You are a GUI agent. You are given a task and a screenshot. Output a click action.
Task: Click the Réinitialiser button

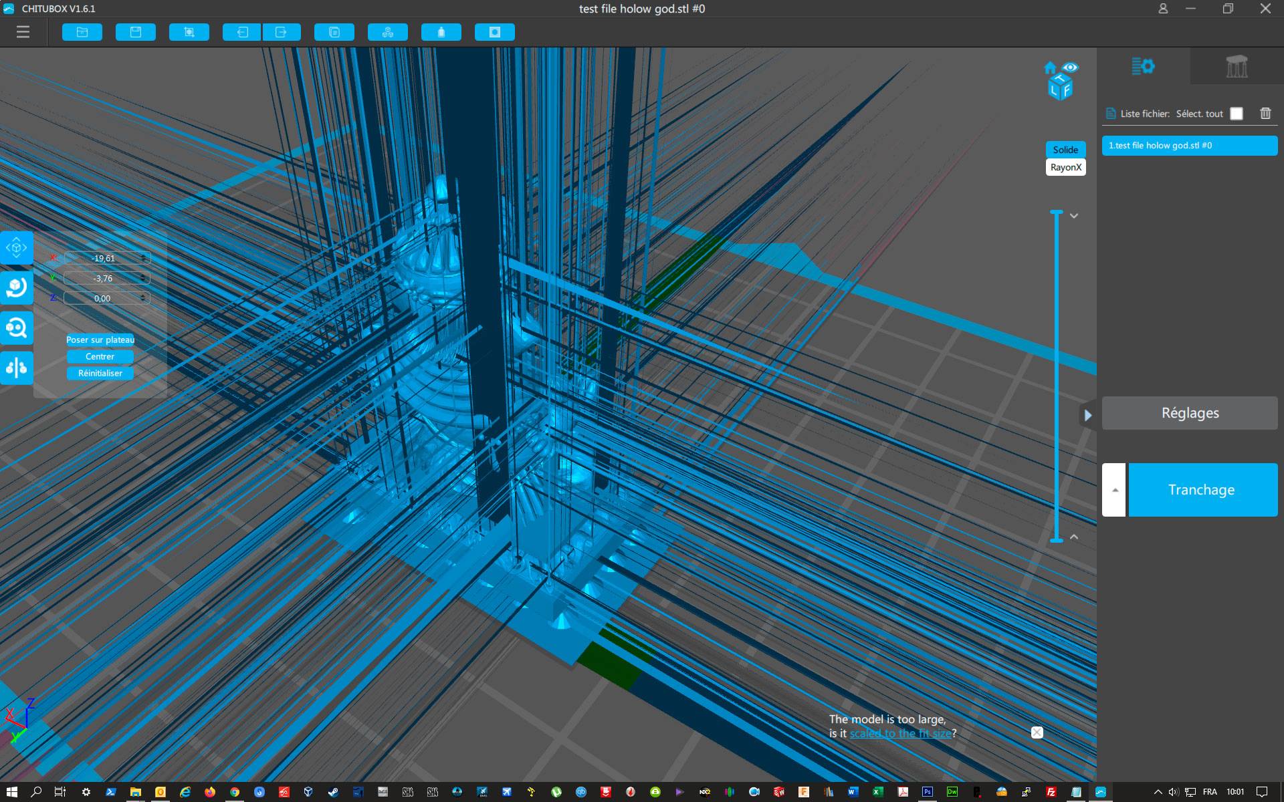tap(100, 373)
